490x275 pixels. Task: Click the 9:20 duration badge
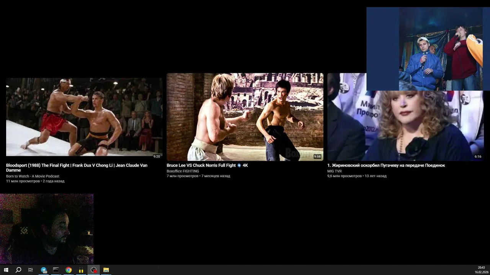[157, 157]
